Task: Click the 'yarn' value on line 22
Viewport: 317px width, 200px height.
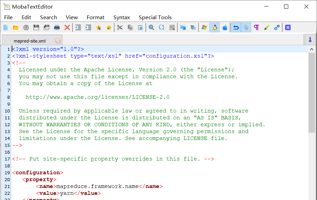Action: (67, 193)
